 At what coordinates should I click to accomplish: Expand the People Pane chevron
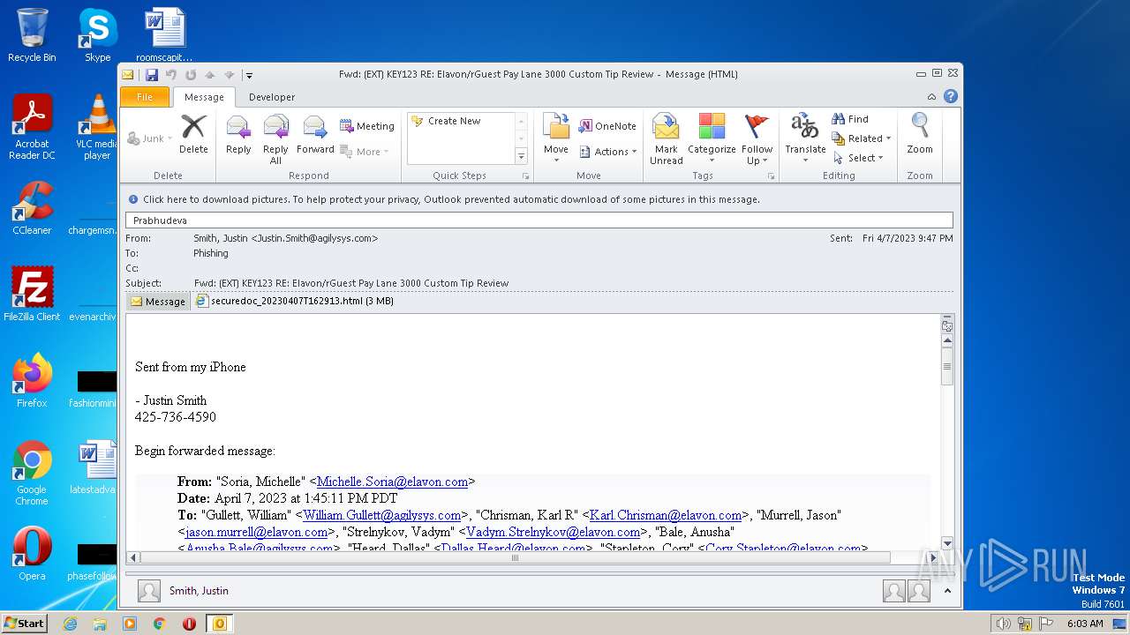pos(947,591)
